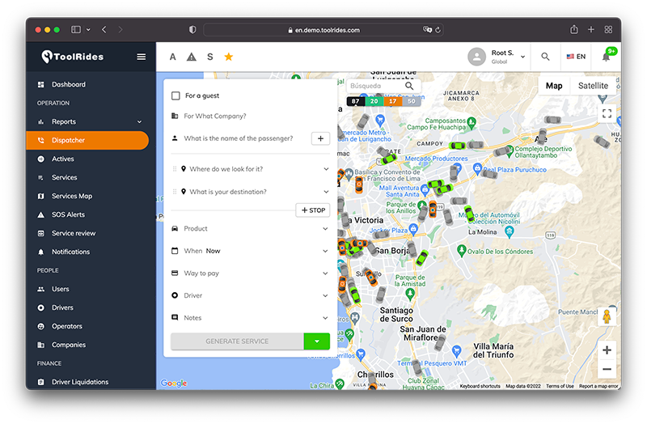The height and width of the screenshot is (424, 647).
Task: Click the 'Report a map error' link
Action: pos(598,387)
